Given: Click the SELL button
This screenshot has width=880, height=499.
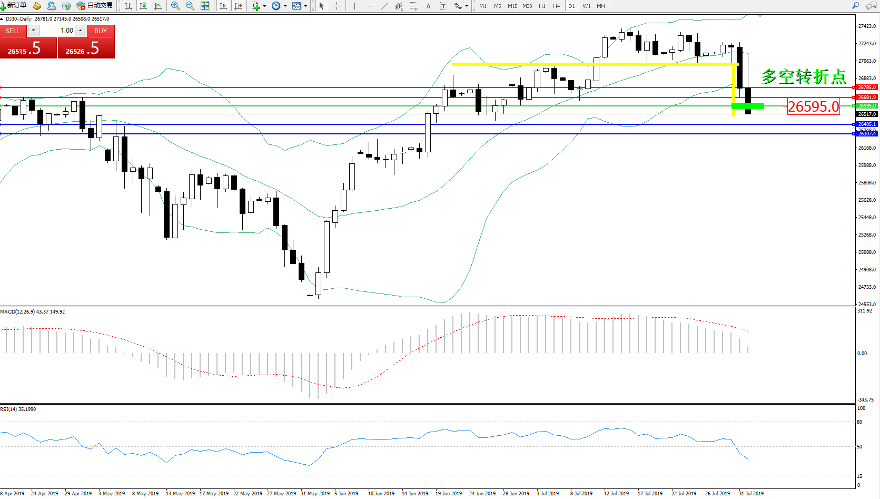Looking at the screenshot, I should pyautogui.click(x=13, y=31).
